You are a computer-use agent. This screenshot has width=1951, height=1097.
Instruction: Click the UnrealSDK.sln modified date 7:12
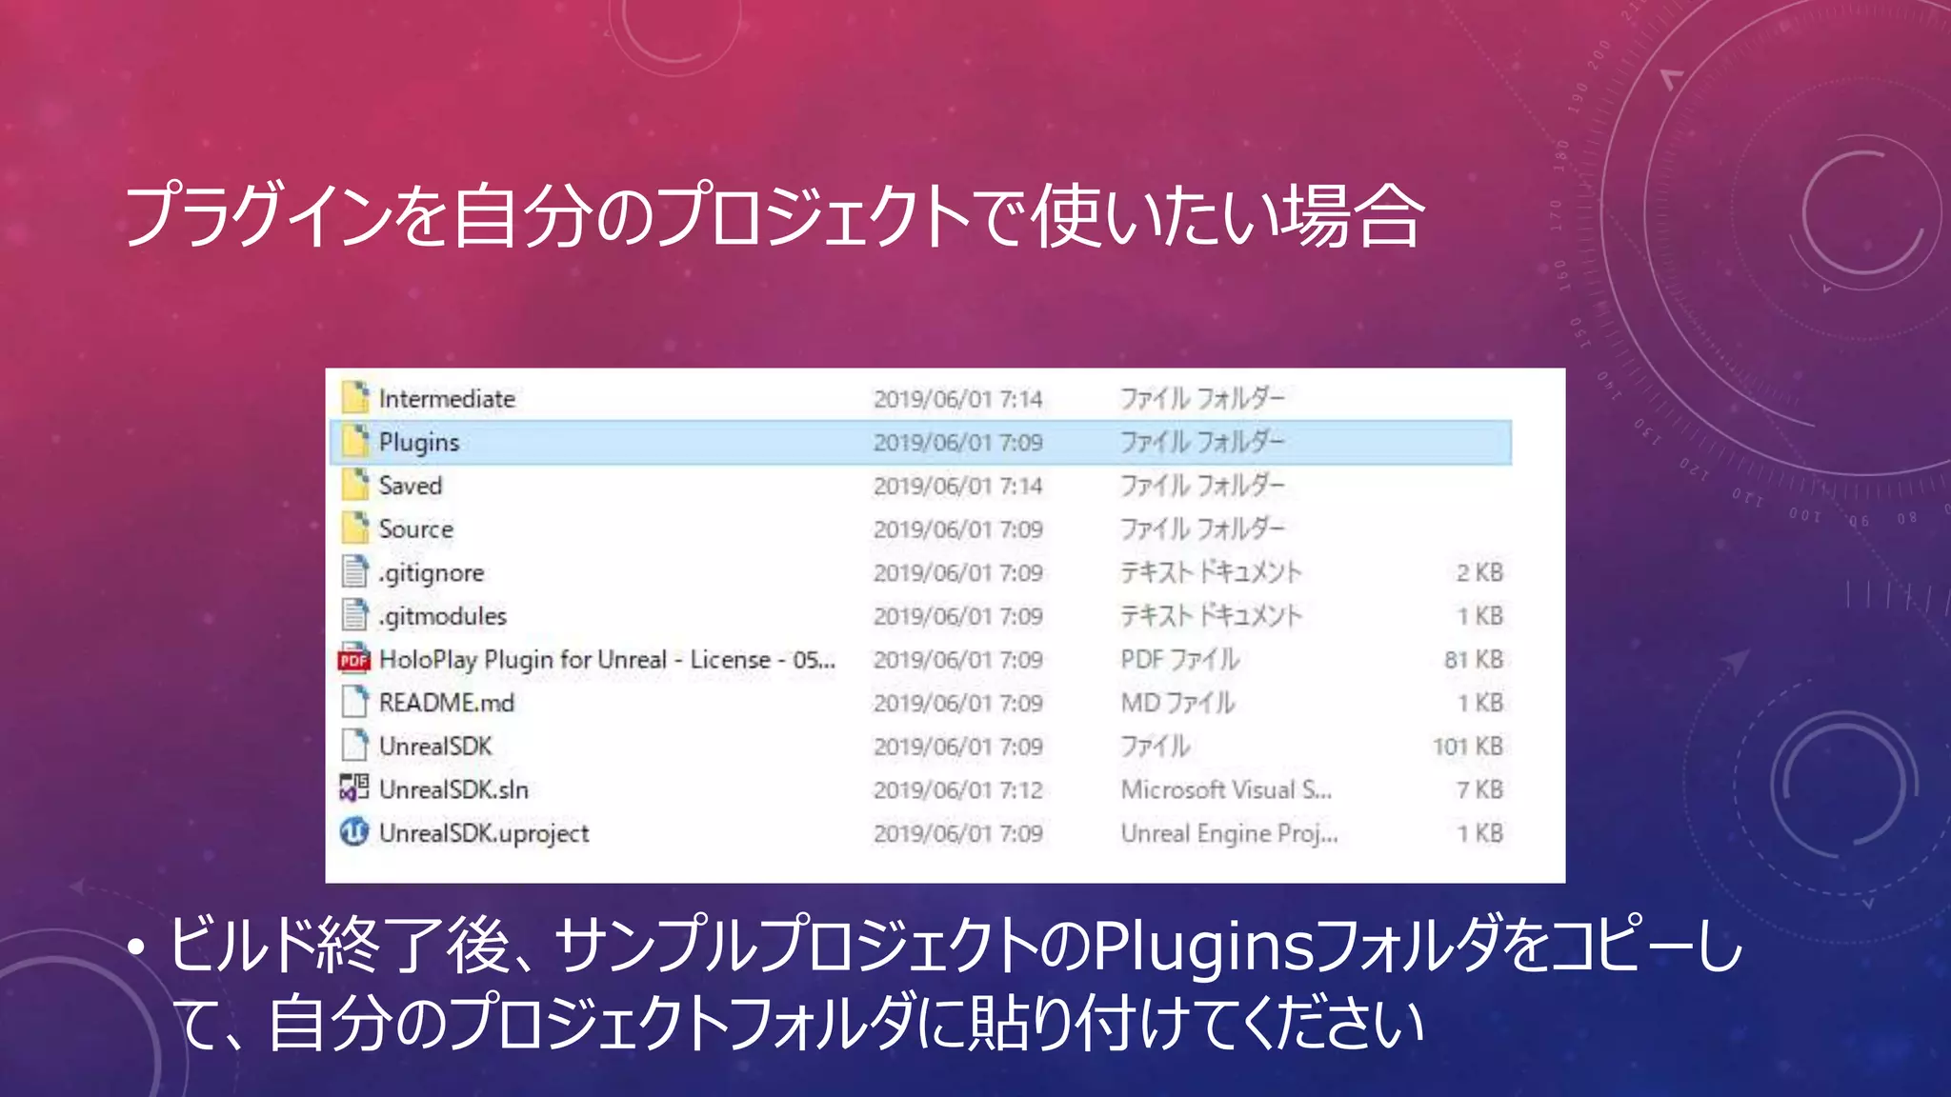pyautogui.click(x=957, y=789)
